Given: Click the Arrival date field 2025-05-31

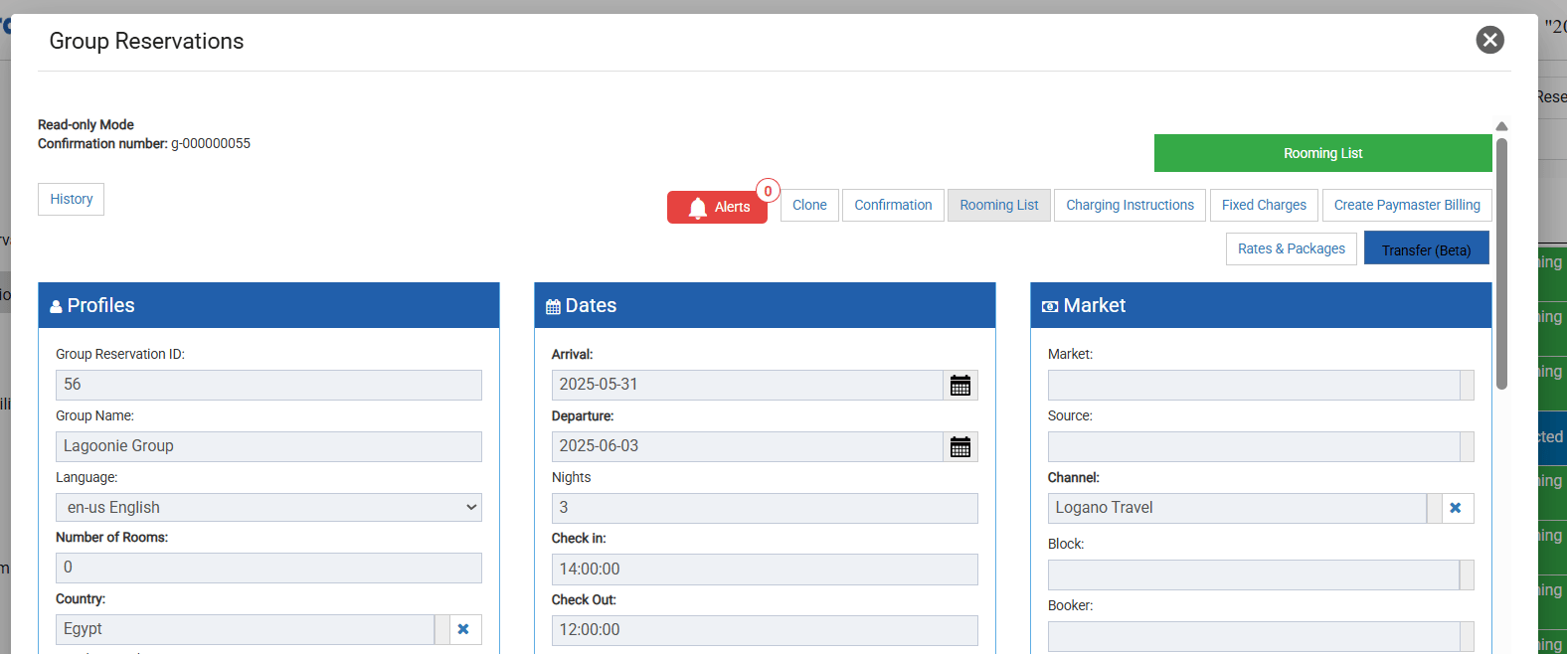Looking at the screenshot, I should 748,386.
